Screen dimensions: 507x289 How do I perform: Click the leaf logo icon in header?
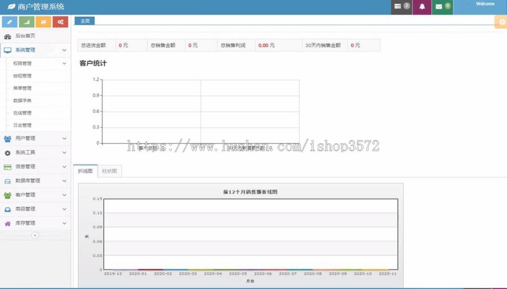[x=11, y=6]
